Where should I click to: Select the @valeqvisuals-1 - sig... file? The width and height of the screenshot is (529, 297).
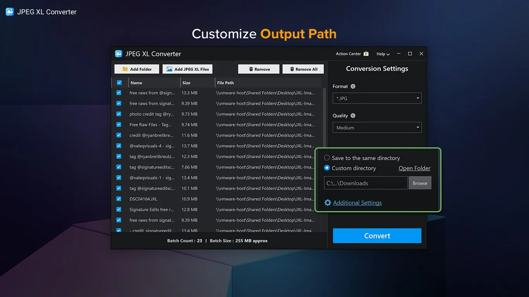coord(152,178)
